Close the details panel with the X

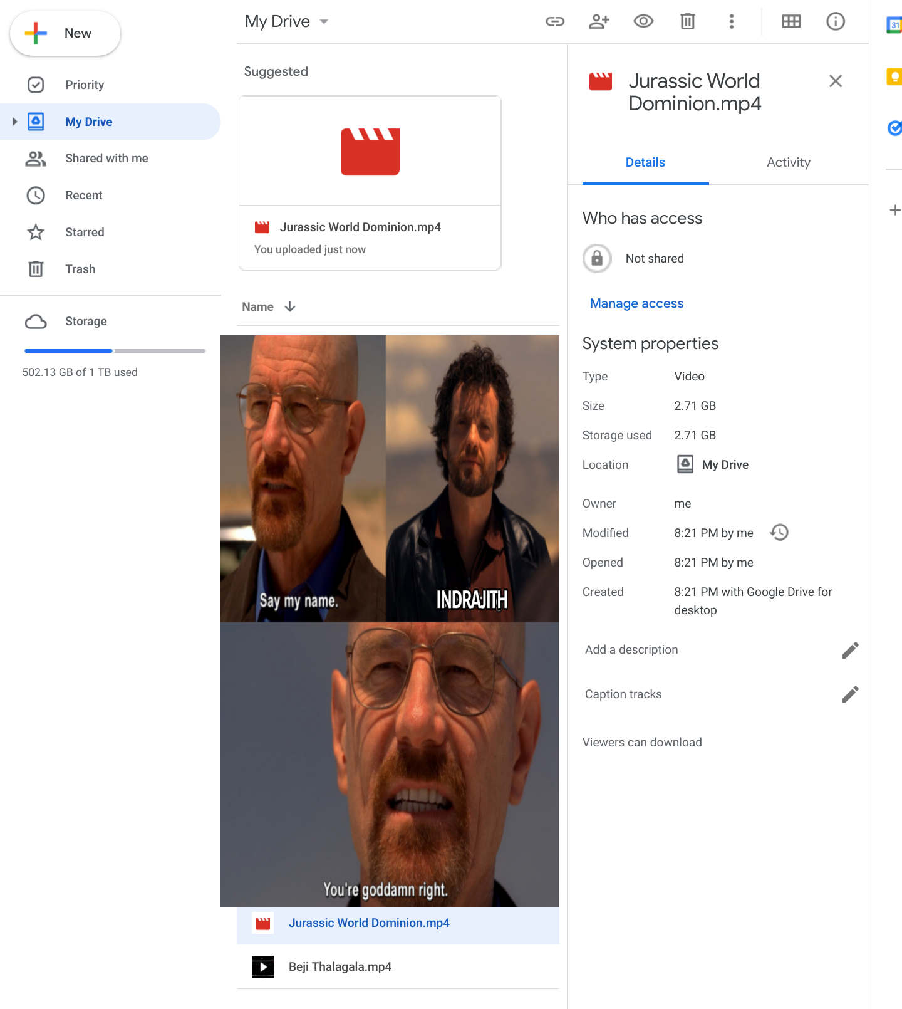[836, 81]
